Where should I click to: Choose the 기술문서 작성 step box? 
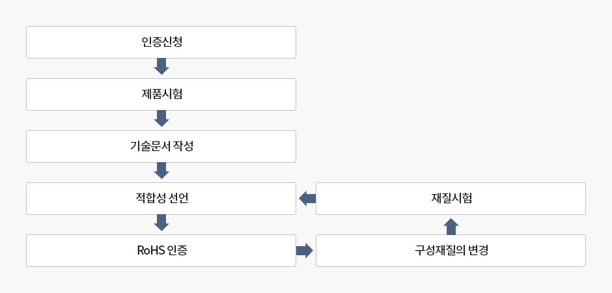78,146
